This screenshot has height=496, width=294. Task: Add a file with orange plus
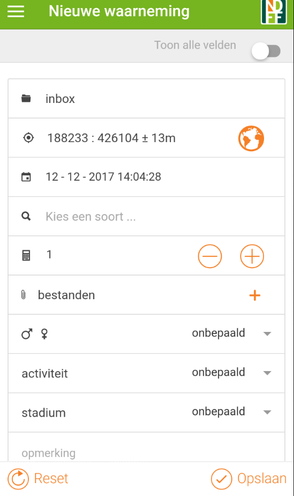click(255, 295)
